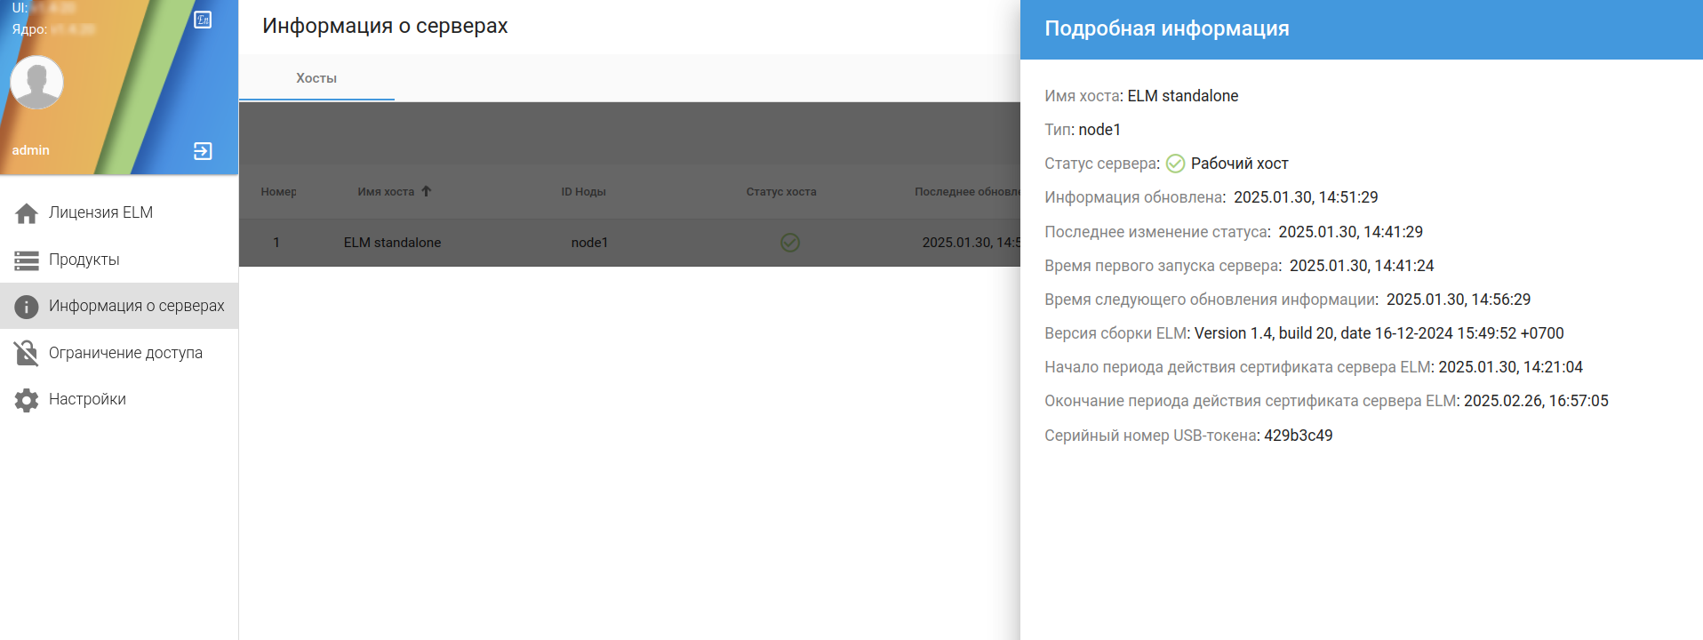
Task: Click the gear icon beside Настройки
Action: [27, 400]
